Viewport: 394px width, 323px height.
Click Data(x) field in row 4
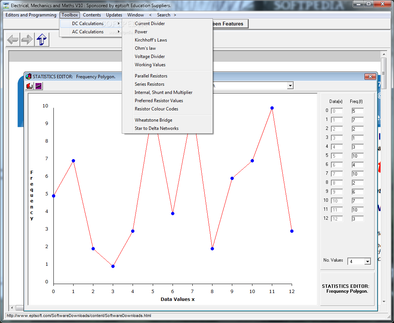[x=337, y=147]
